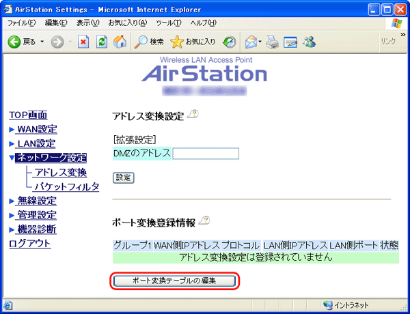The width and height of the screenshot is (410, 314).
Task: Click the 設定 button
Action: [x=124, y=178]
